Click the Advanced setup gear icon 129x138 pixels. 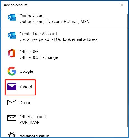click(x=12, y=135)
